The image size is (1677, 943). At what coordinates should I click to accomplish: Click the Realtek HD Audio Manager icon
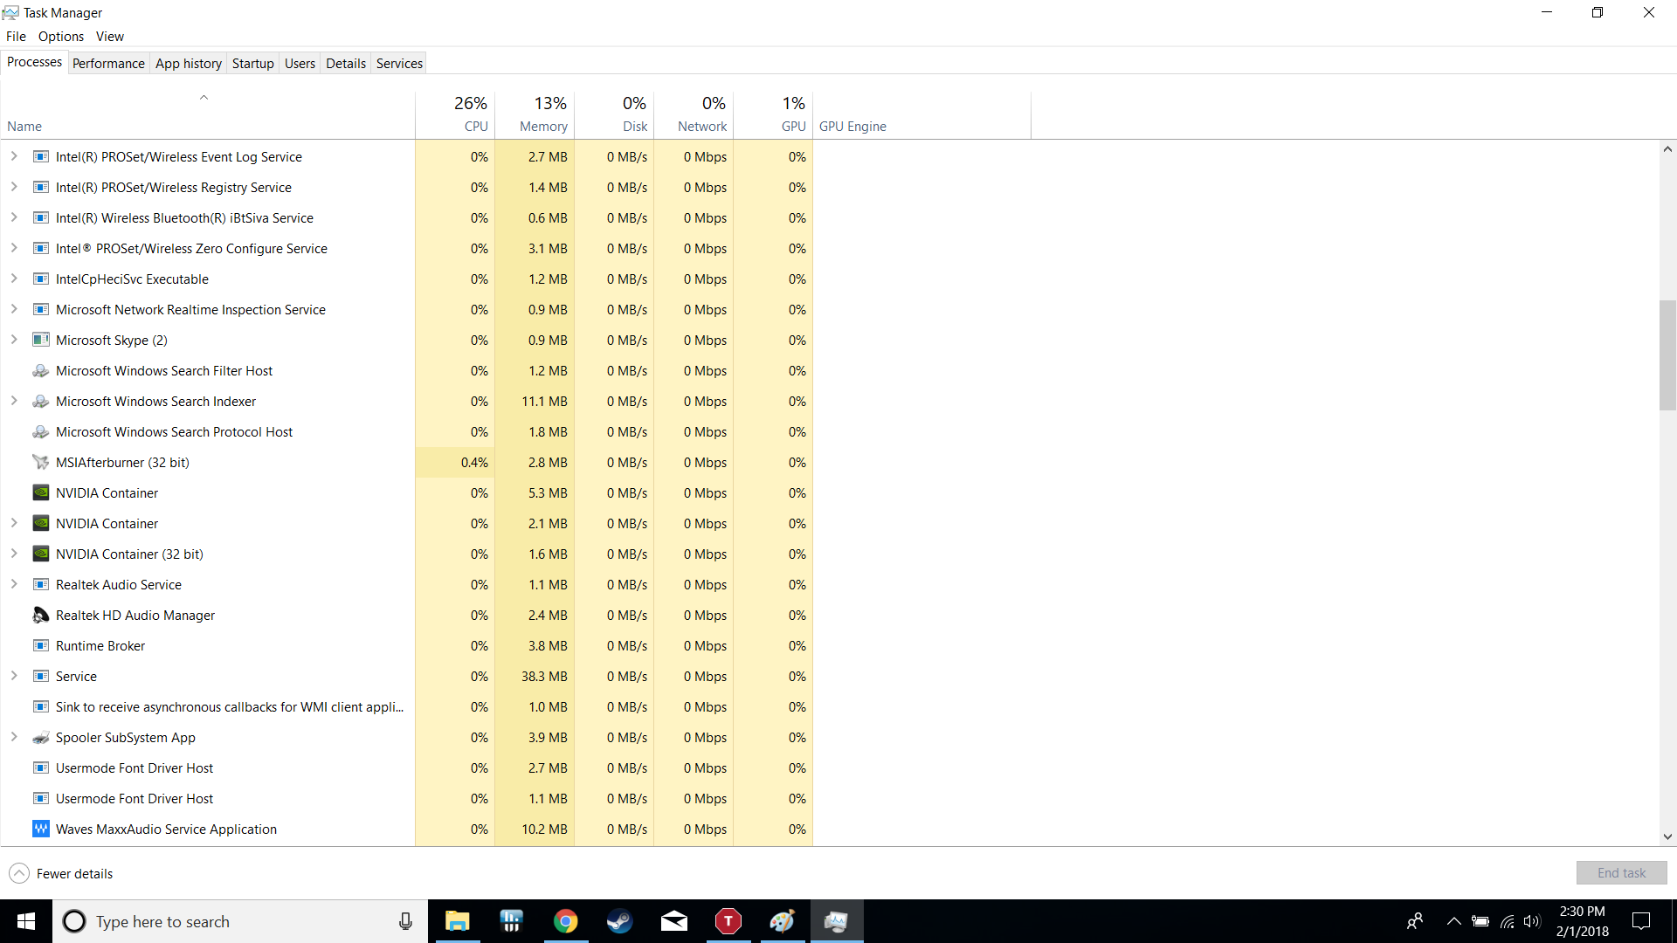(x=40, y=615)
